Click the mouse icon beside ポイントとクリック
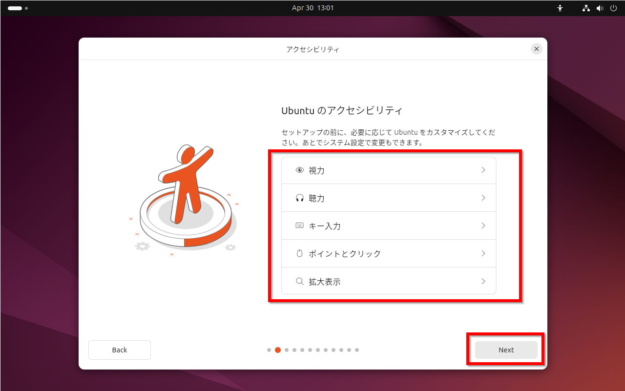 pos(300,253)
